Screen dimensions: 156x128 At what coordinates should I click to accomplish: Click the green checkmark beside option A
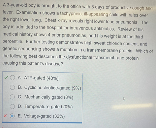(x=6, y=77)
